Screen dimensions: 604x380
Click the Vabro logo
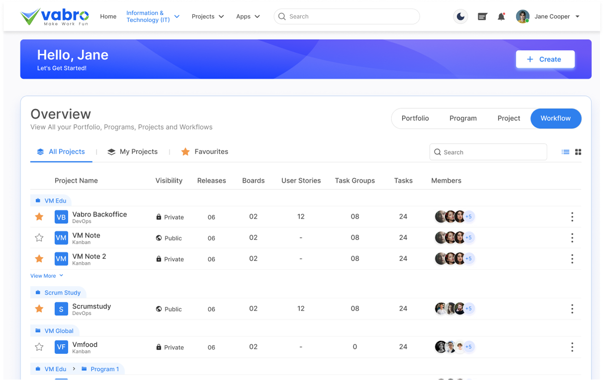click(x=54, y=16)
